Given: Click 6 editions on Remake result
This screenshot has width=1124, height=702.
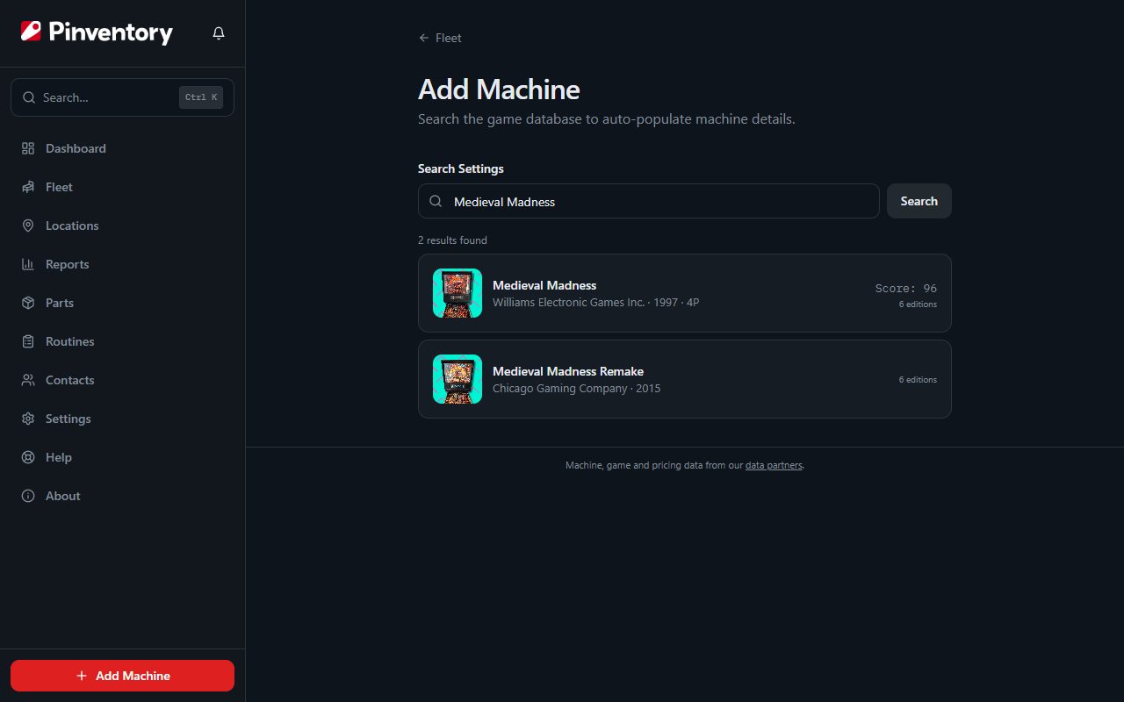Looking at the screenshot, I should coord(918,380).
